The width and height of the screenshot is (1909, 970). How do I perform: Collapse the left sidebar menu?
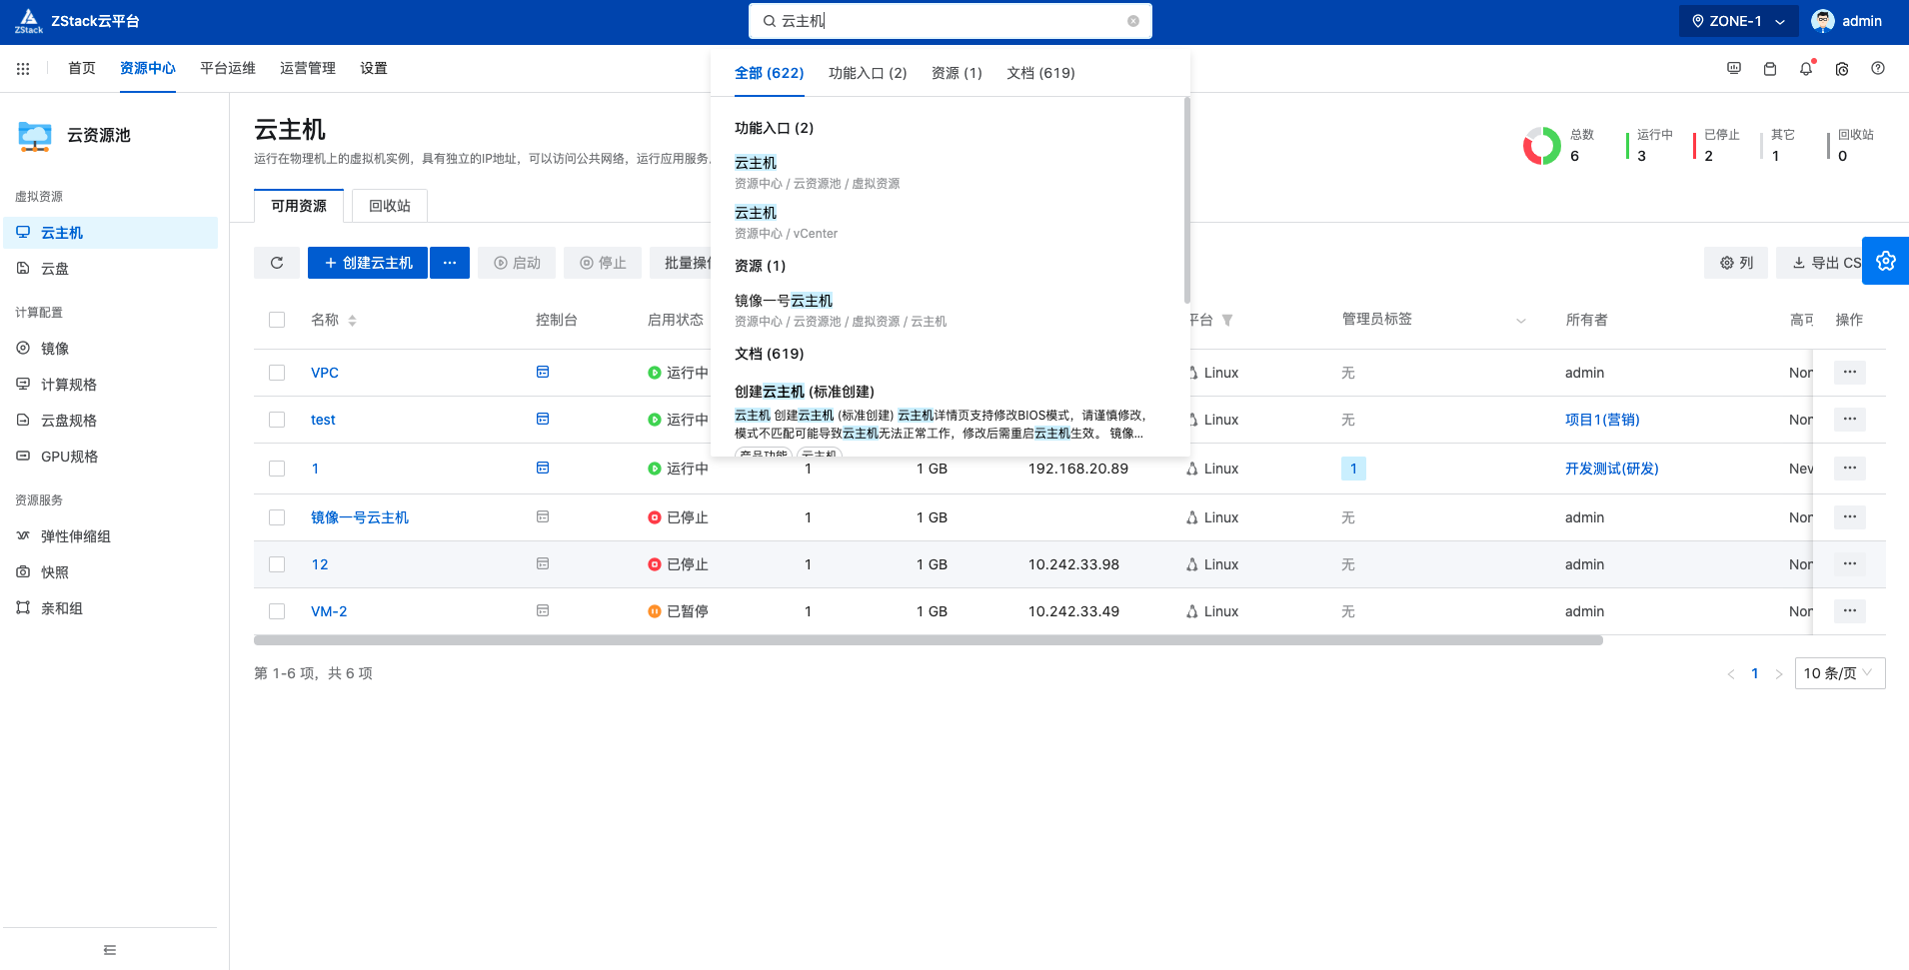[110, 950]
